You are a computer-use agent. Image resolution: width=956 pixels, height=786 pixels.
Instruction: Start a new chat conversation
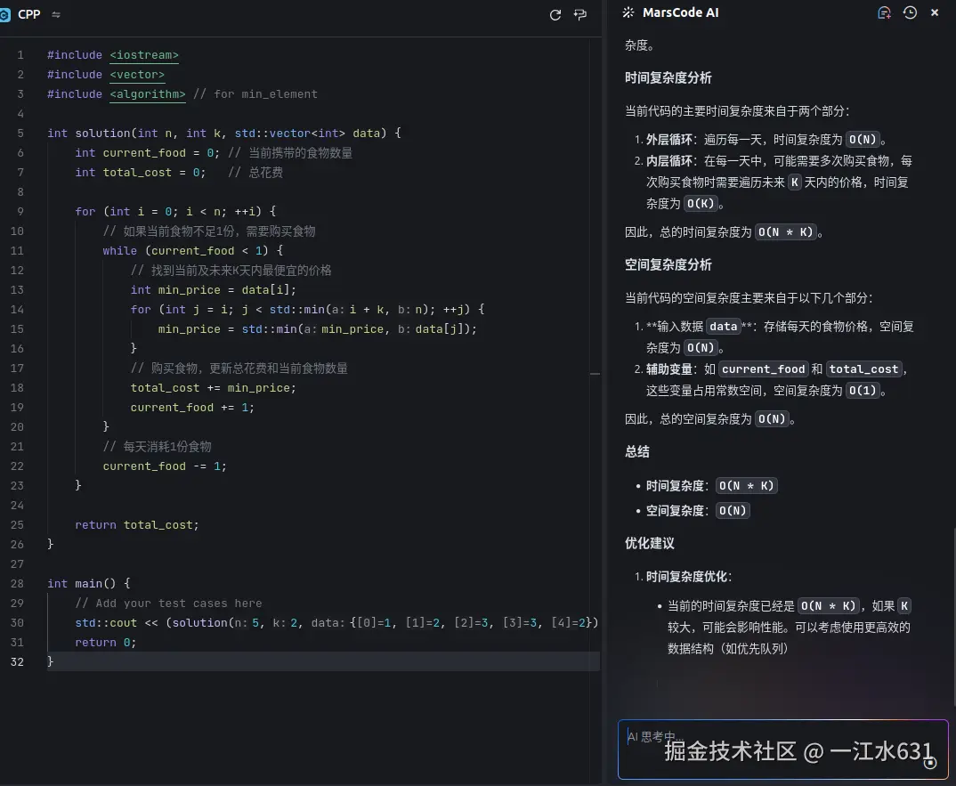point(884,12)
